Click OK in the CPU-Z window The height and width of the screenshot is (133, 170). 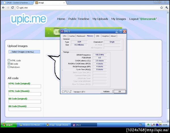120,92
